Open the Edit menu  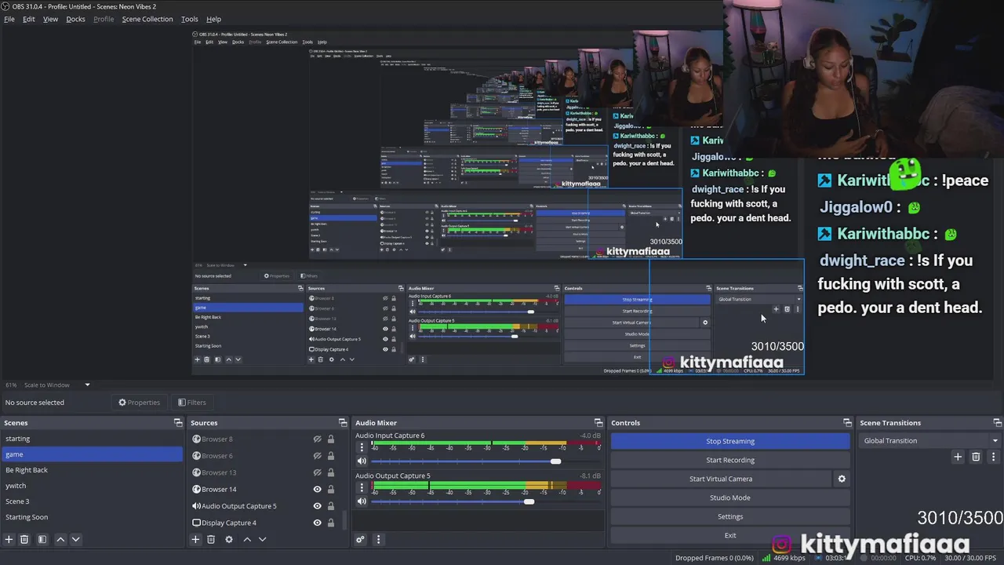pyautogui.click(x=29, y=19)
